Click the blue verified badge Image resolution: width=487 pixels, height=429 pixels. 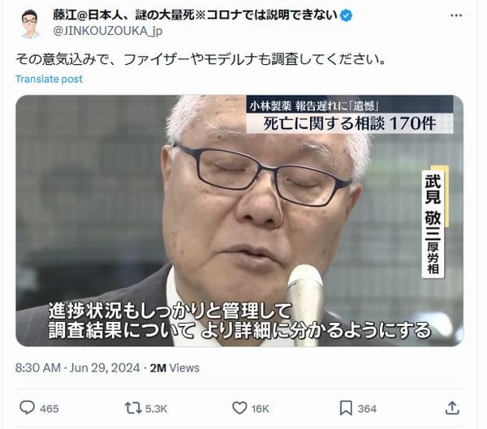347,15
